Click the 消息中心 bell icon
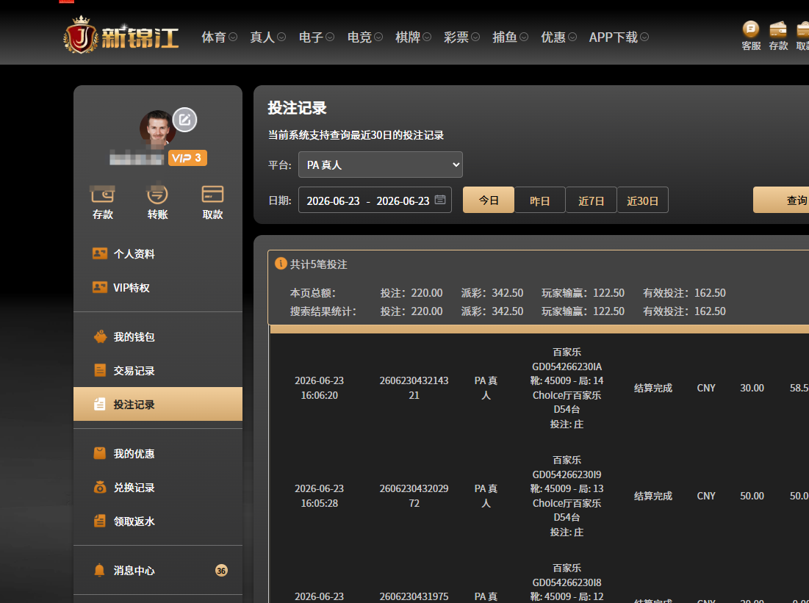 pos(100,571)
